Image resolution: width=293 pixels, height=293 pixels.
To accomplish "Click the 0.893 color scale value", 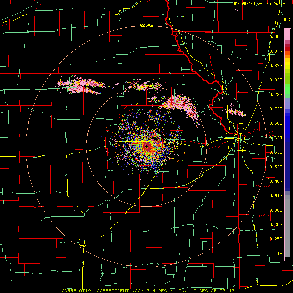I will [276, 65].
